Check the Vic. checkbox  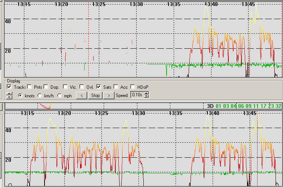tap(66, 87)
